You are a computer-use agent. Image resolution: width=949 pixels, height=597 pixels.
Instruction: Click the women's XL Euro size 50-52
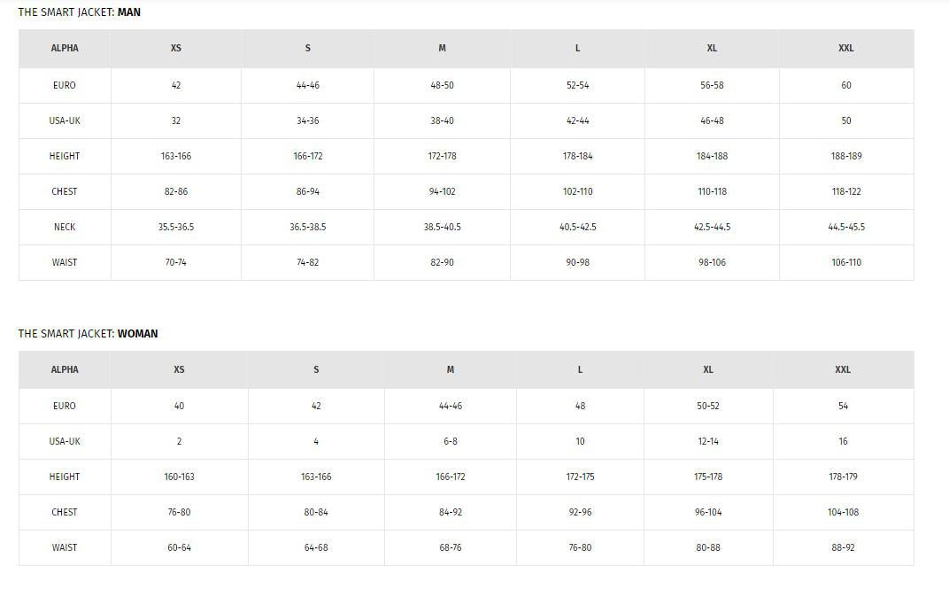(x=707, y=407)
